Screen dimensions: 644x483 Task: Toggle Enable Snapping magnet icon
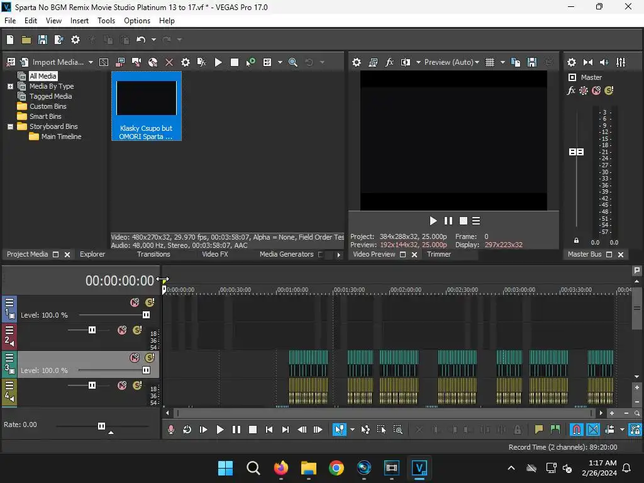577,430
